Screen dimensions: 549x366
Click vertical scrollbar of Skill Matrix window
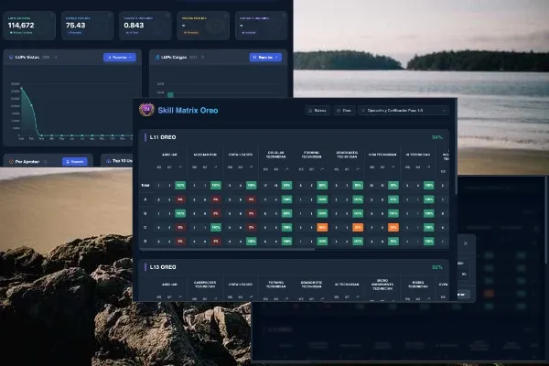[x=456, y=147]
